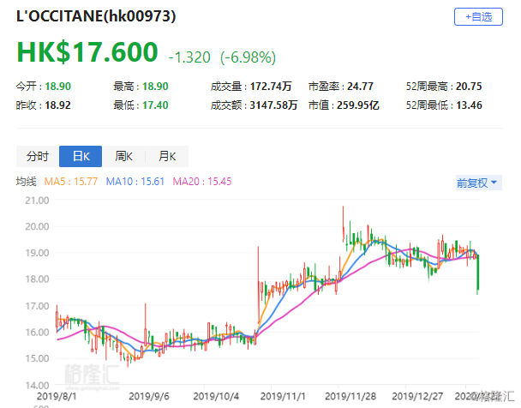521x408 pixels.
Task: Open the 周K weekly chart tab
Action: (x=123, y=156)
